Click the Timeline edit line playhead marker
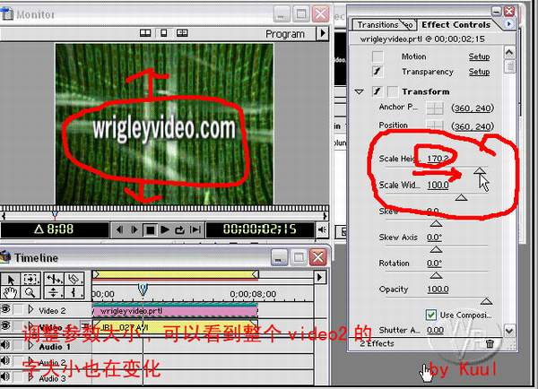The height and width of the screenshot is (389, 538). pyautogui.click(x=143, y=290)
